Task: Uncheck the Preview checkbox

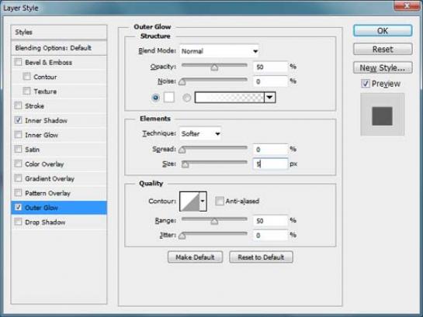Action: [x=366, y=84]
